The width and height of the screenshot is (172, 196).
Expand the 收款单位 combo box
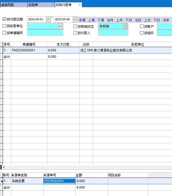pos(60,26)
